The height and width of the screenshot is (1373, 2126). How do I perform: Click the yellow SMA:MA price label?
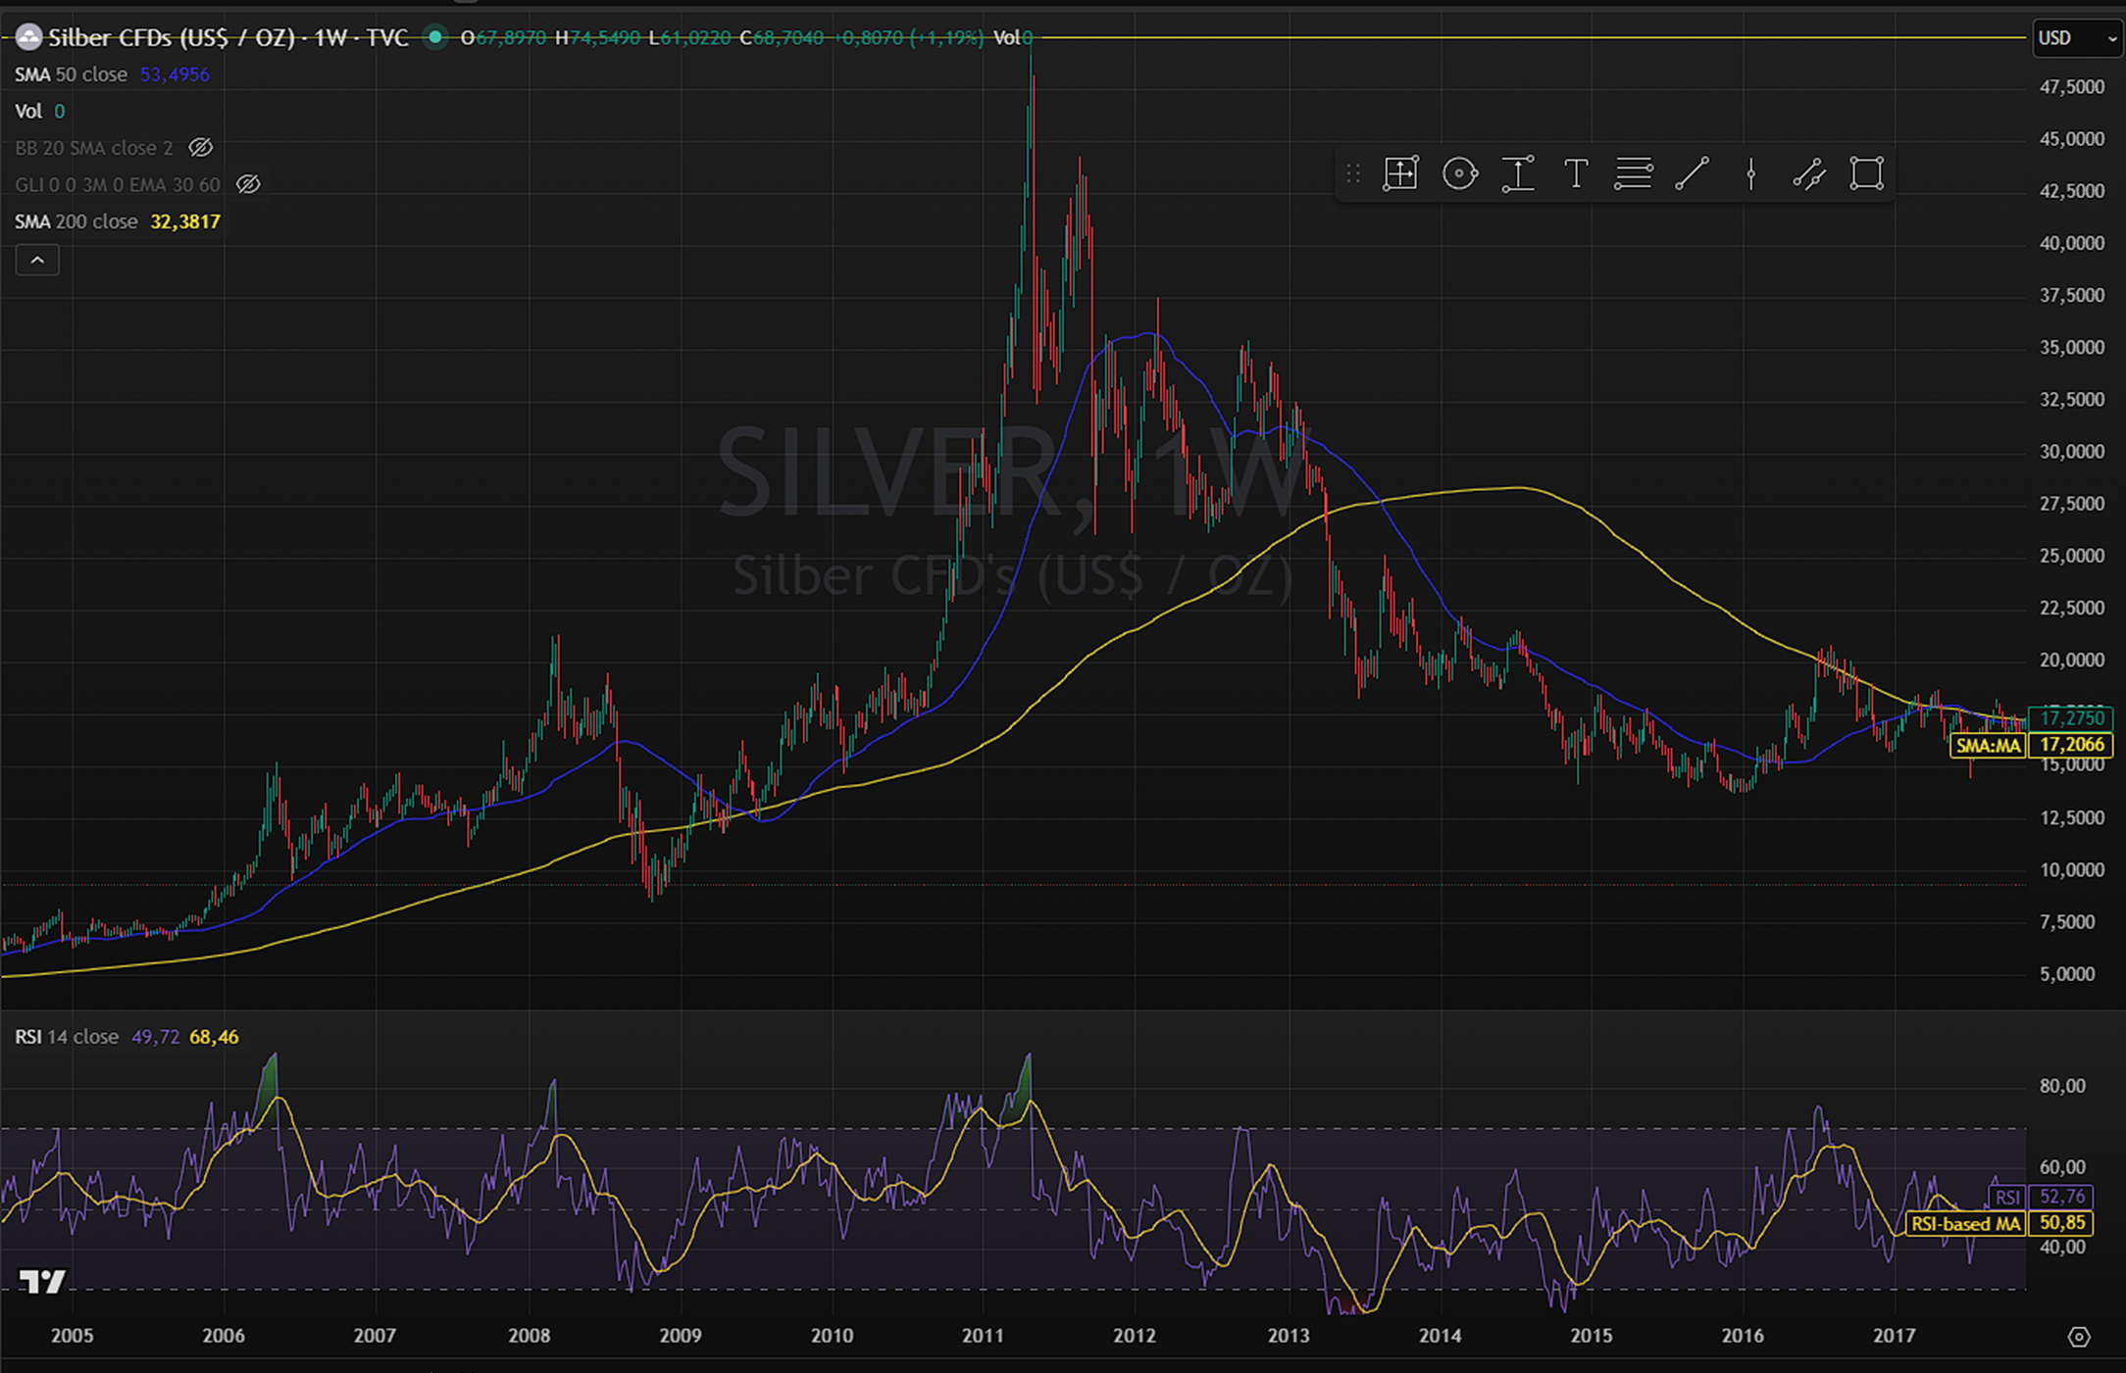1988,746
